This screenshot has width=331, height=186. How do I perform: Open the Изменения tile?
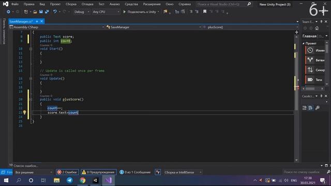(315, 50)
